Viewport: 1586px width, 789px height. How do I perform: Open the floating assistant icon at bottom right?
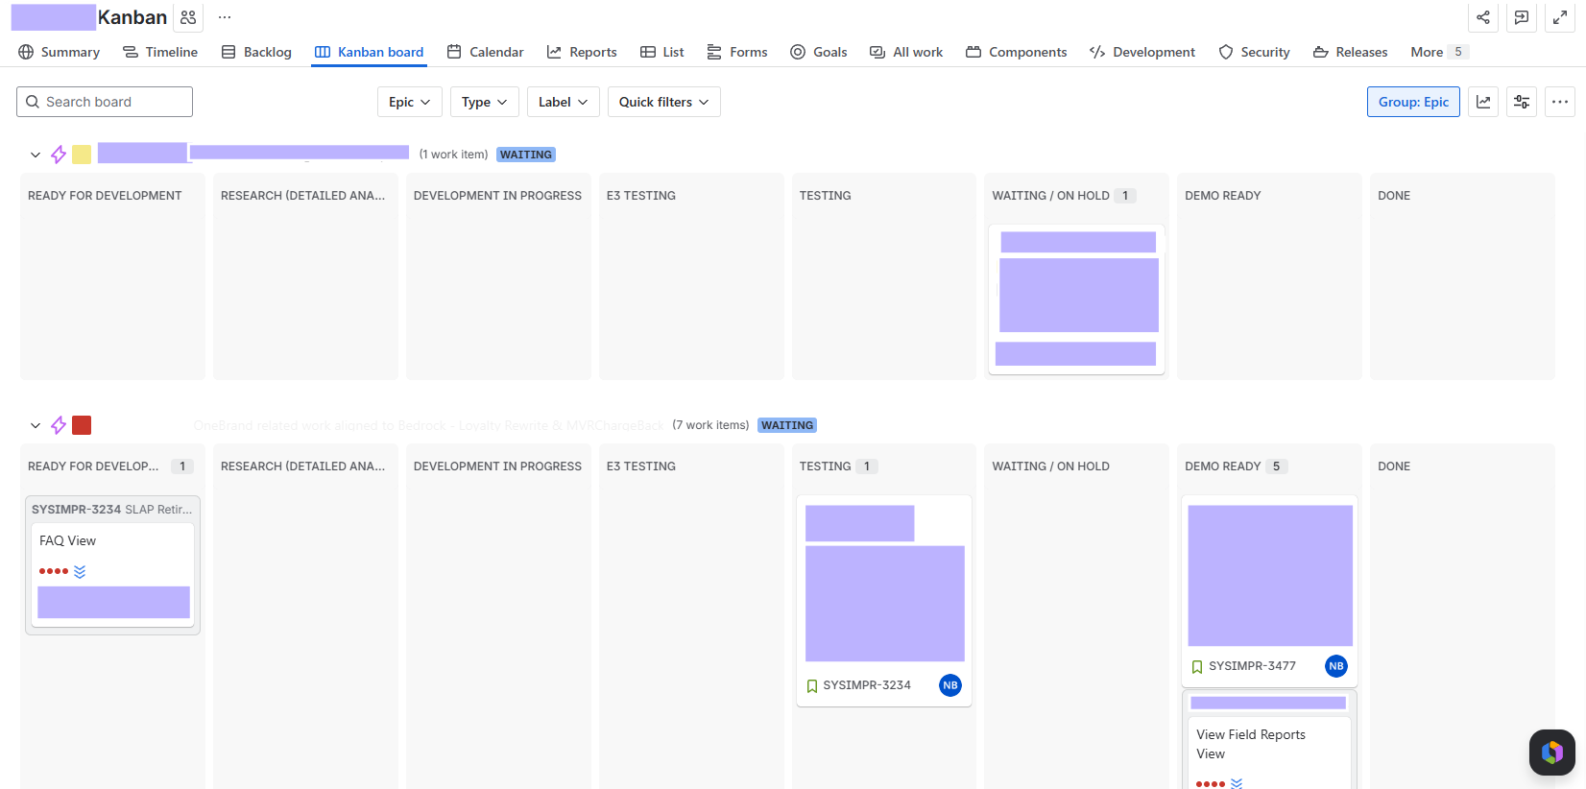tap(1552, 753)
